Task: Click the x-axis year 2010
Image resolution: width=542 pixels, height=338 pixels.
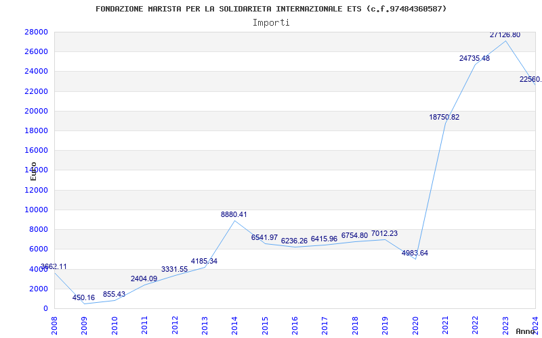Action: tap(114, 325)
